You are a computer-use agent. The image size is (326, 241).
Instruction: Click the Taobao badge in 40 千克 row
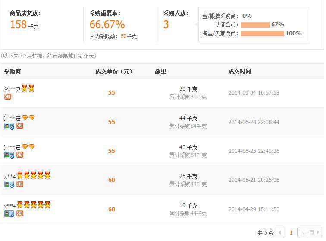20,155
